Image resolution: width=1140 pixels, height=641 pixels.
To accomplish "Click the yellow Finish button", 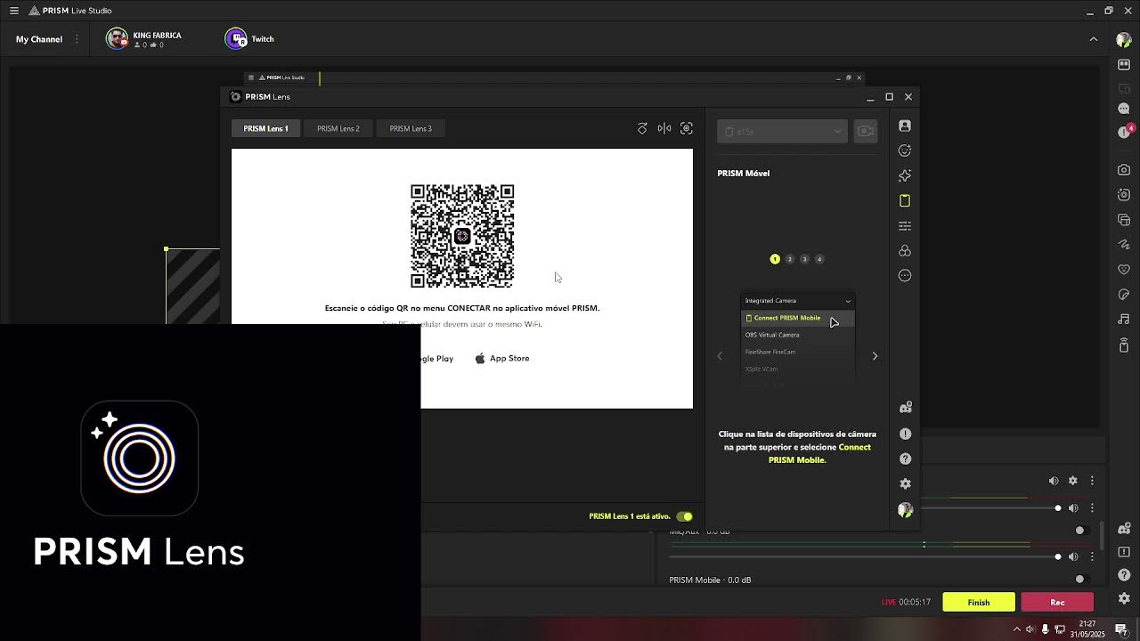I will click(x=979, y=603).
